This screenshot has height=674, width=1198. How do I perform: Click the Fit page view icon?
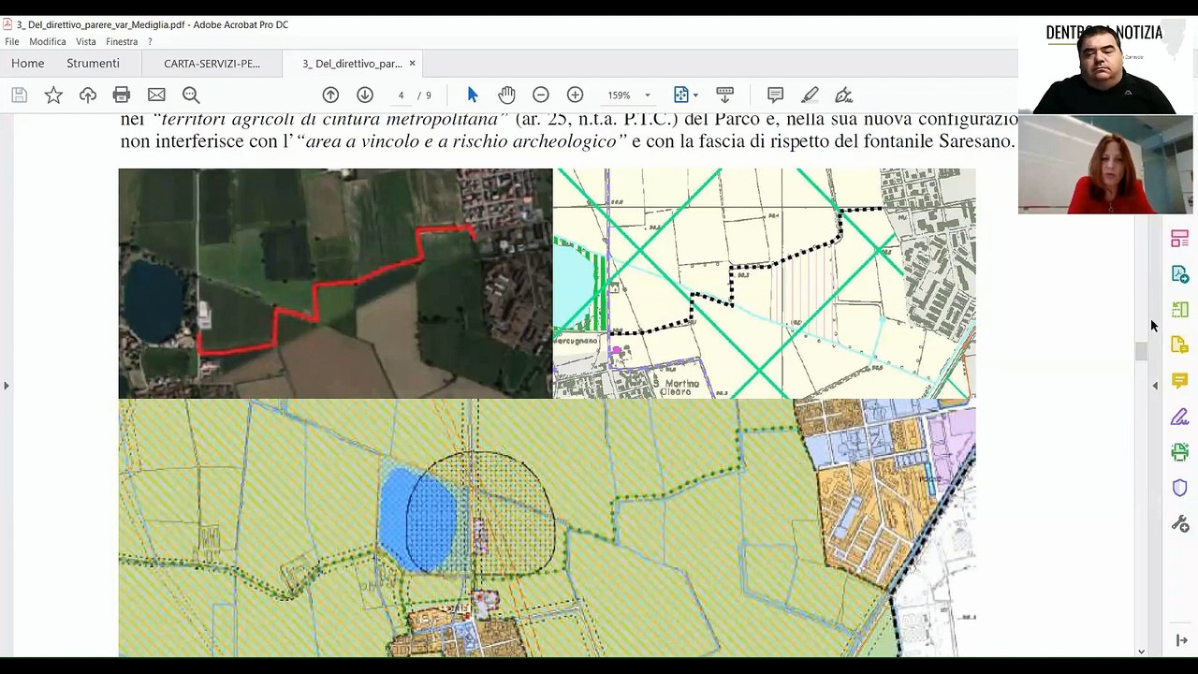pos(680,95)
